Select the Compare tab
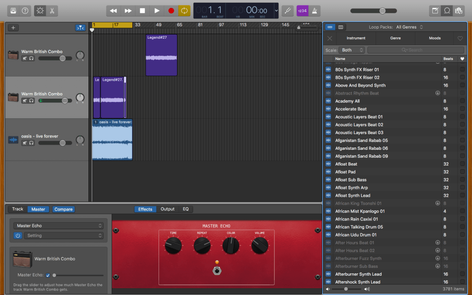Viewport: 472px width, 295px height. [x=64, y=209]
